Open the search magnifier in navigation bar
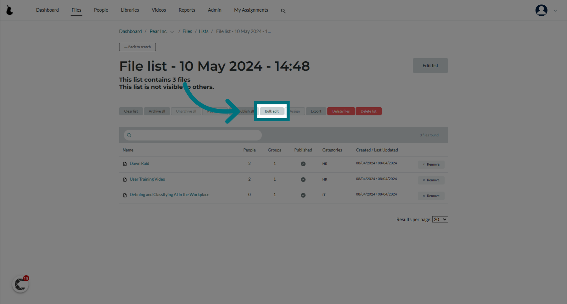The image size is (567, 304). [x=283, y=11]
